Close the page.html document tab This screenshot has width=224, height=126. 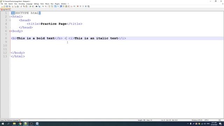[9, 9]
